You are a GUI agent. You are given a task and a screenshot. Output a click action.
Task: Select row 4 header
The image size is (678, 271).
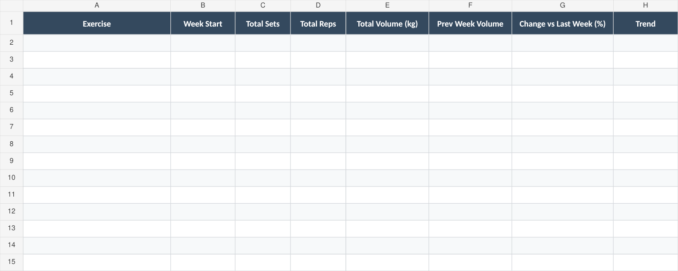12,77
